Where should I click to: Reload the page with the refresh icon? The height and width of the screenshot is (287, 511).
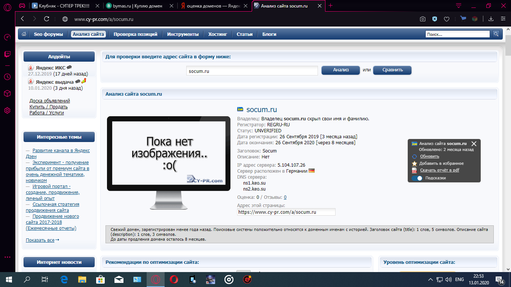point(47,19)
